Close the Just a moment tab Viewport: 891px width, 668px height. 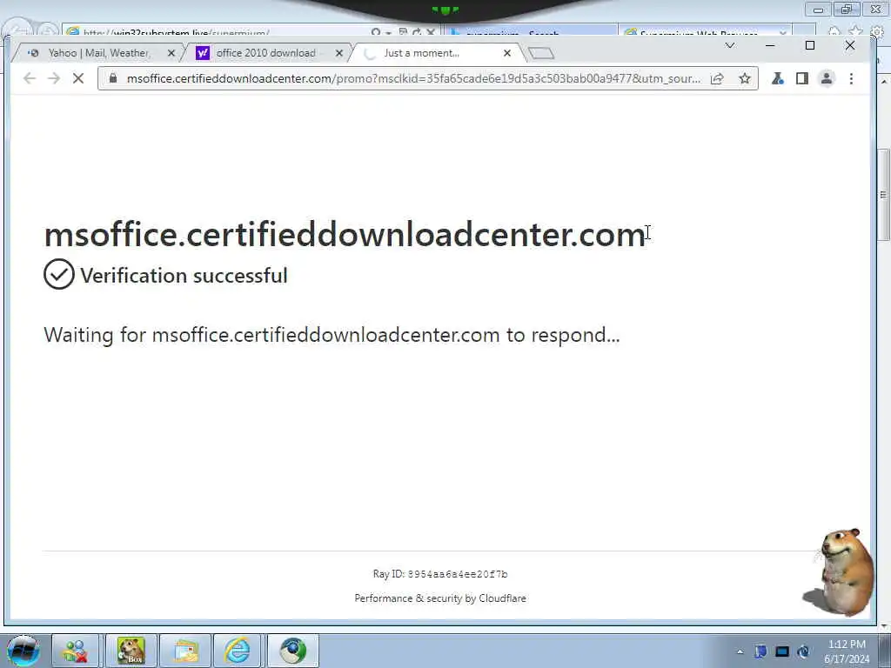[507, 53]
